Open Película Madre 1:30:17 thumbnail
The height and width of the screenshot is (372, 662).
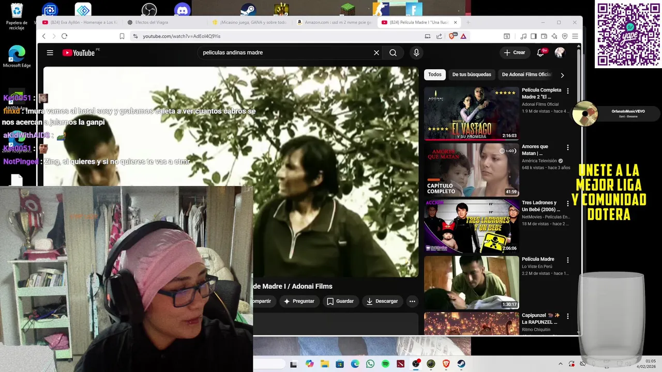tap(471, 283)
